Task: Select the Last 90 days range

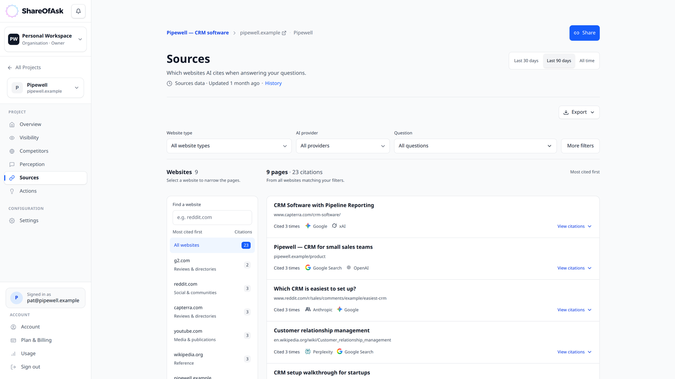Action: click(x=559, y=61)
